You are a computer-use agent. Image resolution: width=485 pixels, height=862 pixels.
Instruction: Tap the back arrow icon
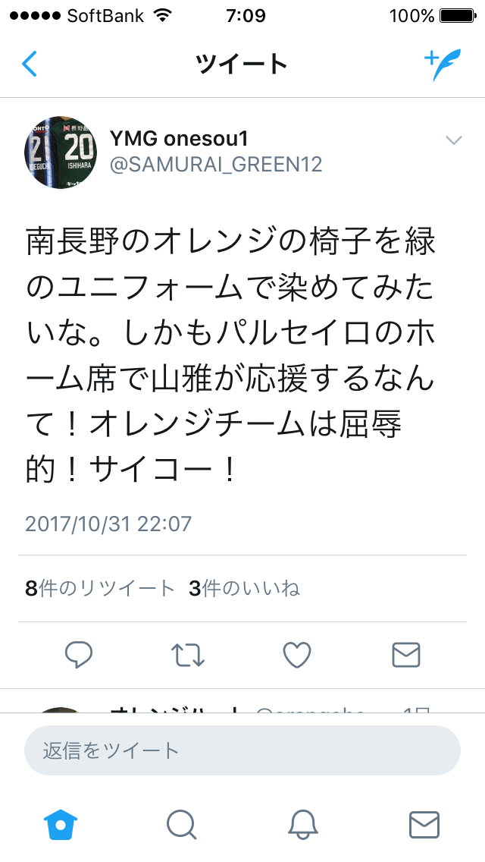coord(29,64)
